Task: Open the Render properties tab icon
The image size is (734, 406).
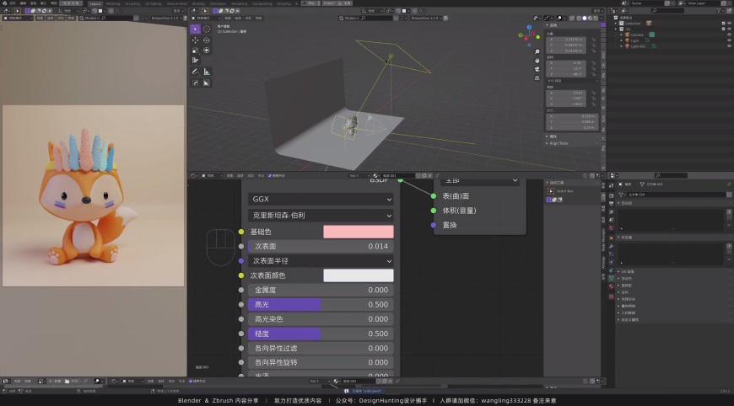Action: [612, 195]
